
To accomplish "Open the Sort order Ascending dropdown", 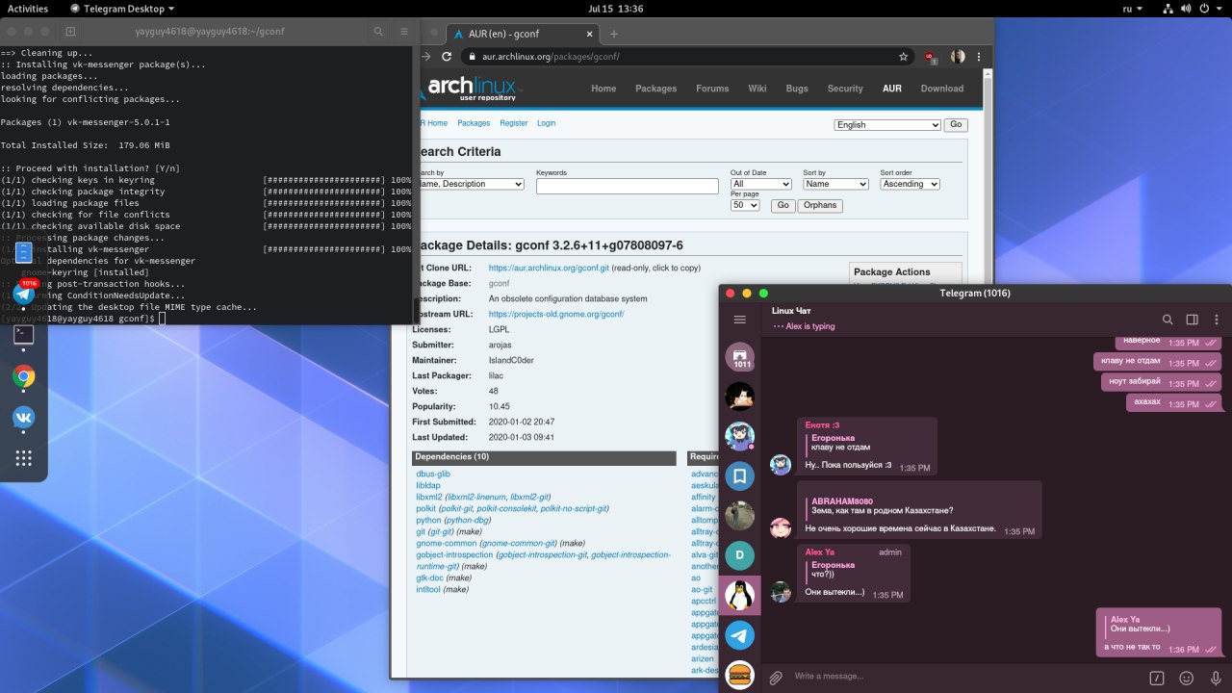I will (910, 184).
